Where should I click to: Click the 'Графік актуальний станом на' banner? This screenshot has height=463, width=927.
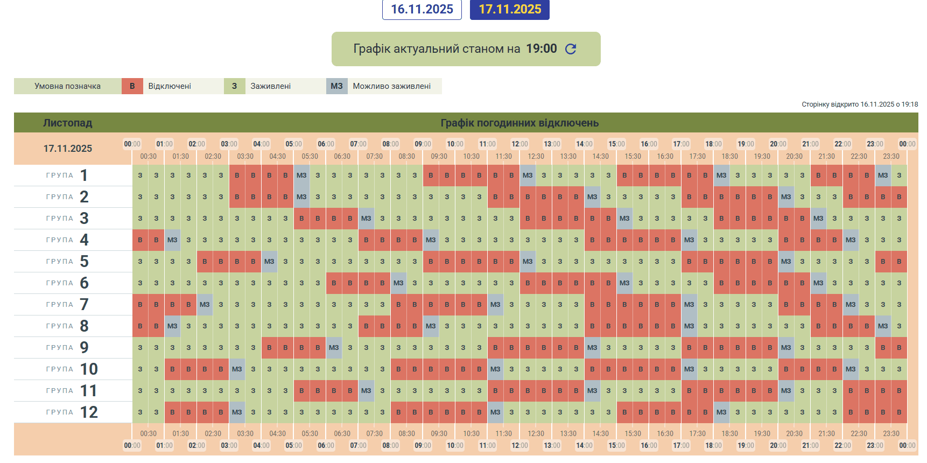click(437, 49)
